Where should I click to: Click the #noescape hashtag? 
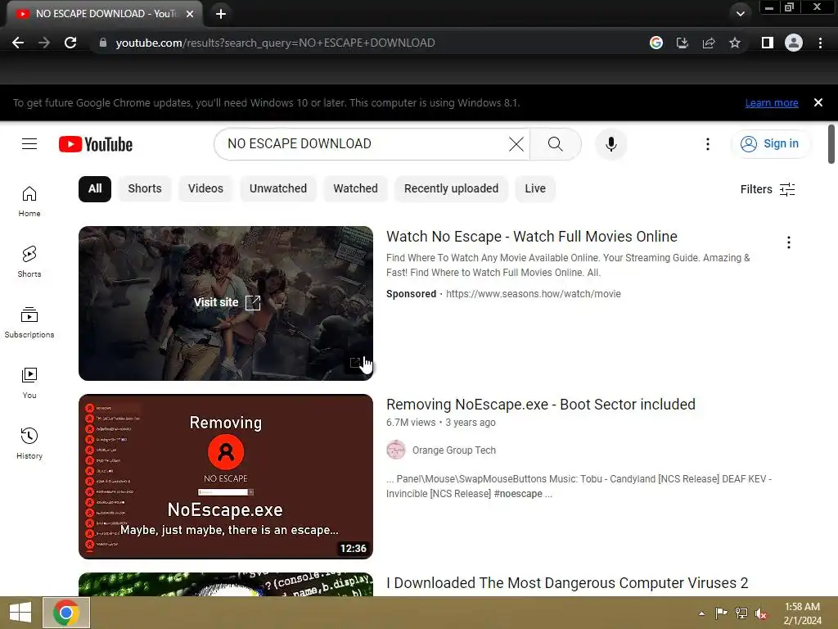pyautogui.click(x=518, y=494)
